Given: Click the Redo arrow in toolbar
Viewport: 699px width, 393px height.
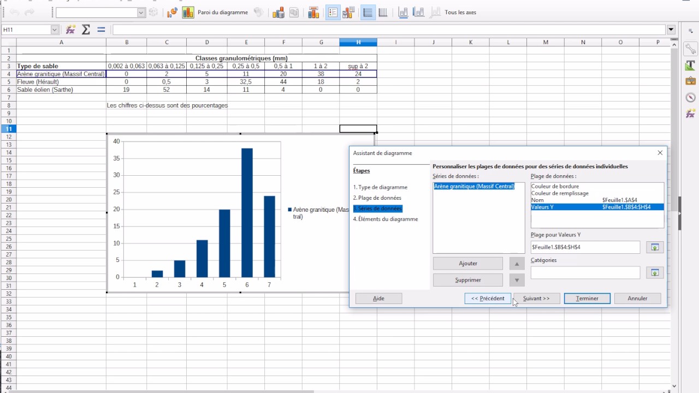Looking at the screenshot, I should (29, 12).
